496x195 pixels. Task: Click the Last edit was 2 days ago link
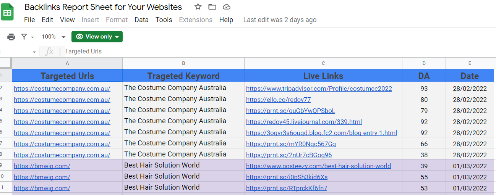(x=280, y=20)
